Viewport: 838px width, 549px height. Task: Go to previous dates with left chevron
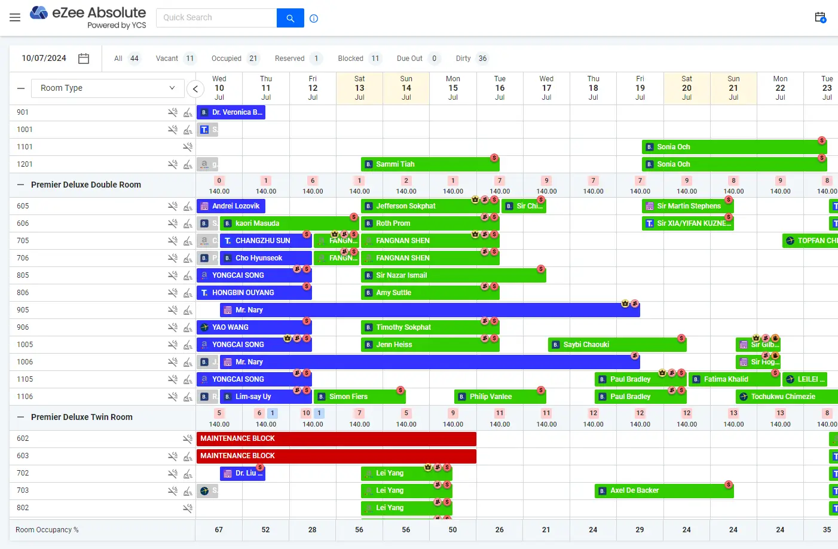[195, 89]
